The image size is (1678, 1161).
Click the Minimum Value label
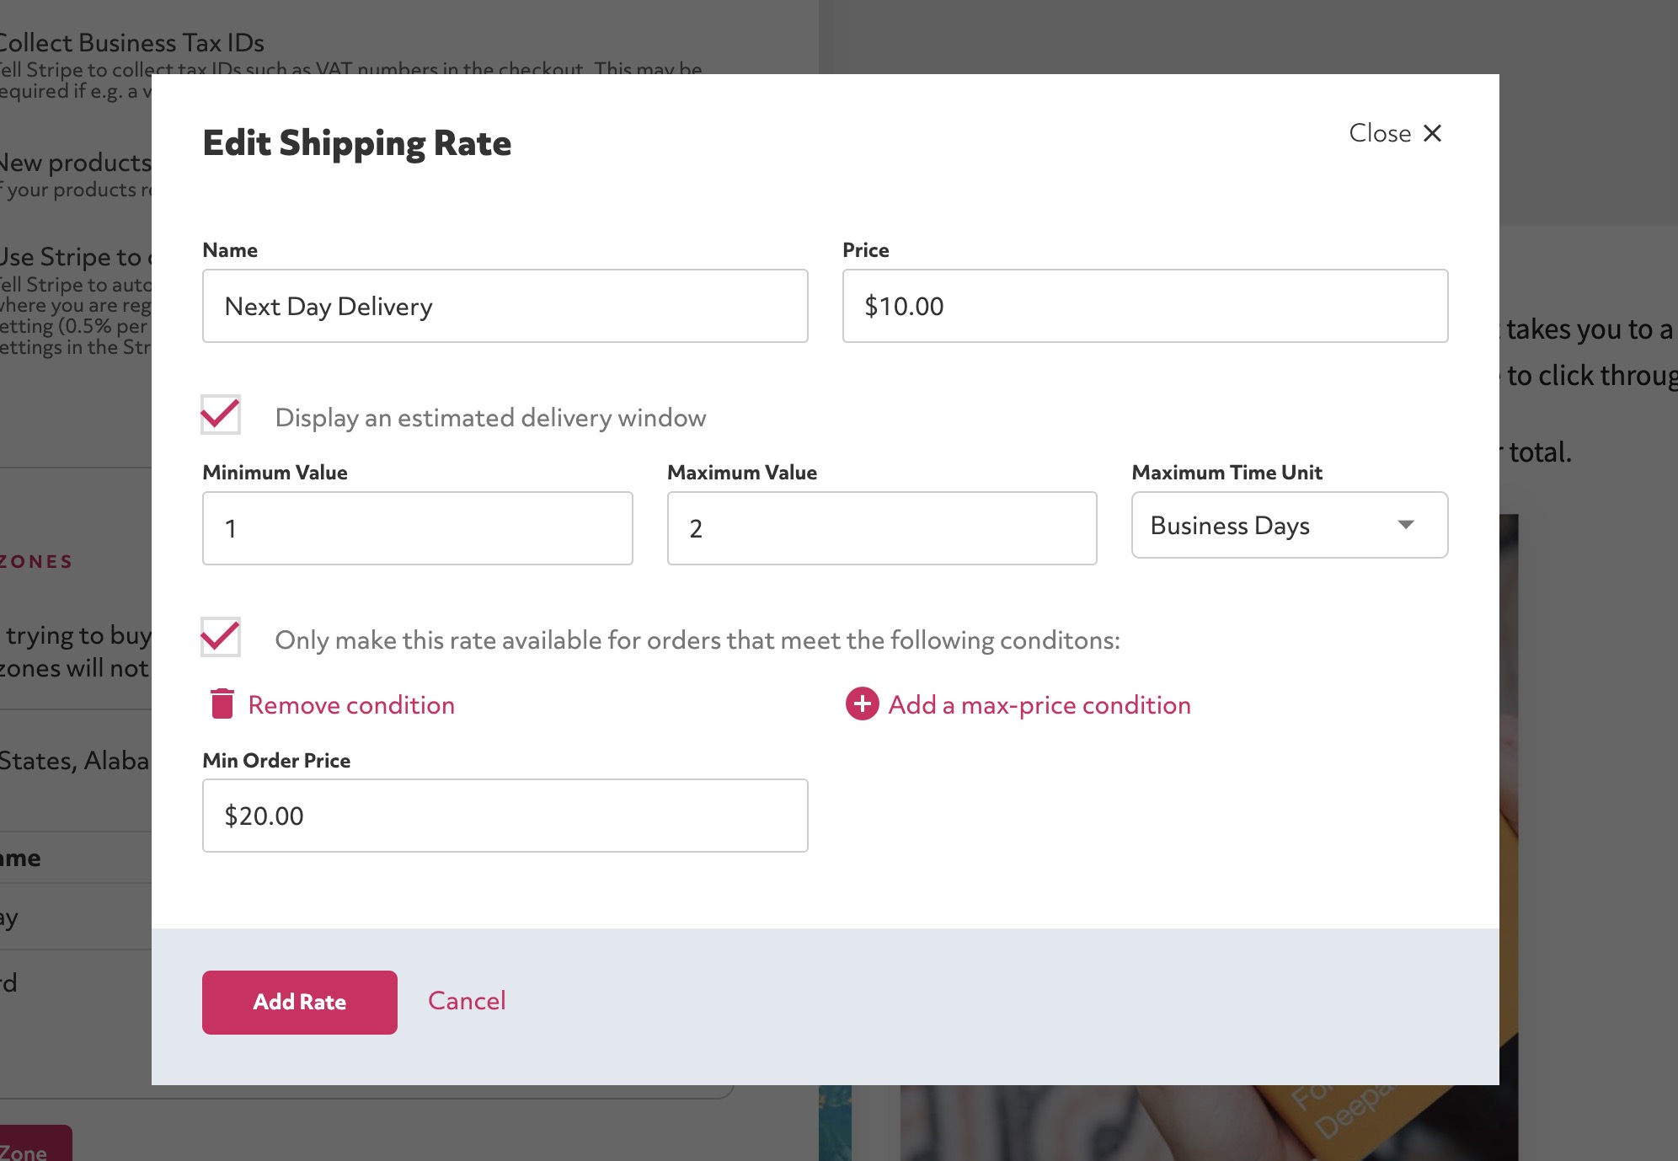point(275,473)
